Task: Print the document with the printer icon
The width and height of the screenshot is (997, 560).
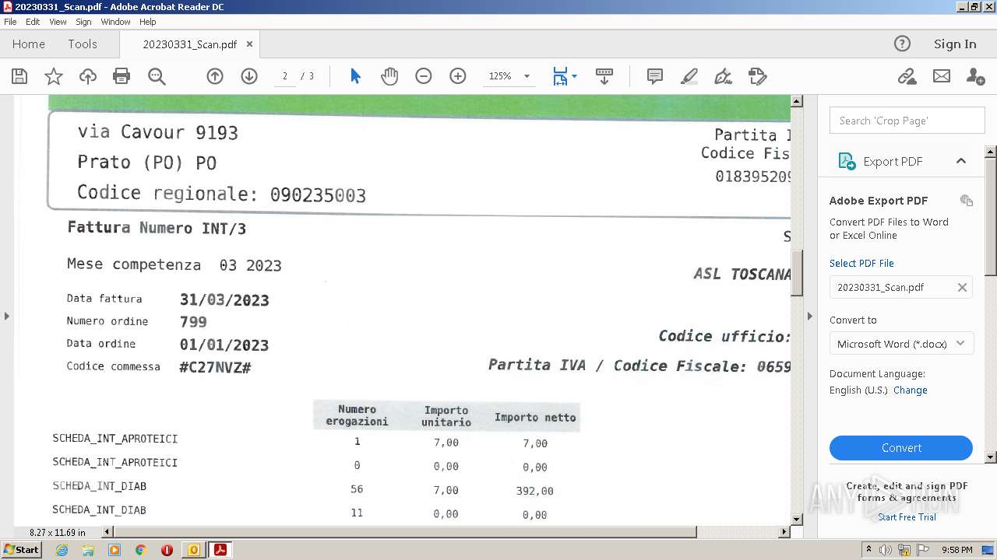Action: point(122,76)
